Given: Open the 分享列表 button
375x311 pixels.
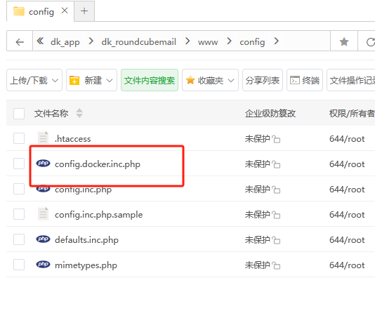Looking at the screenshot, I should pos(263,80).
